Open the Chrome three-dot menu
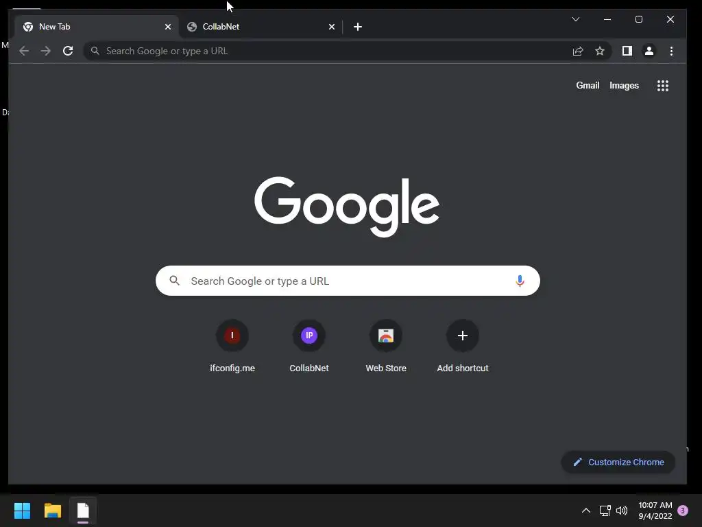 [x=671, y=51]
